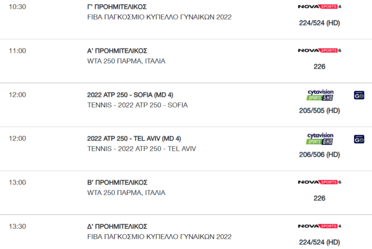Viewport: 372px width, 249px height.
Task: Click Cytavision Sports 5HD logo
Action: pyautogui.click(x=320, y=95)
